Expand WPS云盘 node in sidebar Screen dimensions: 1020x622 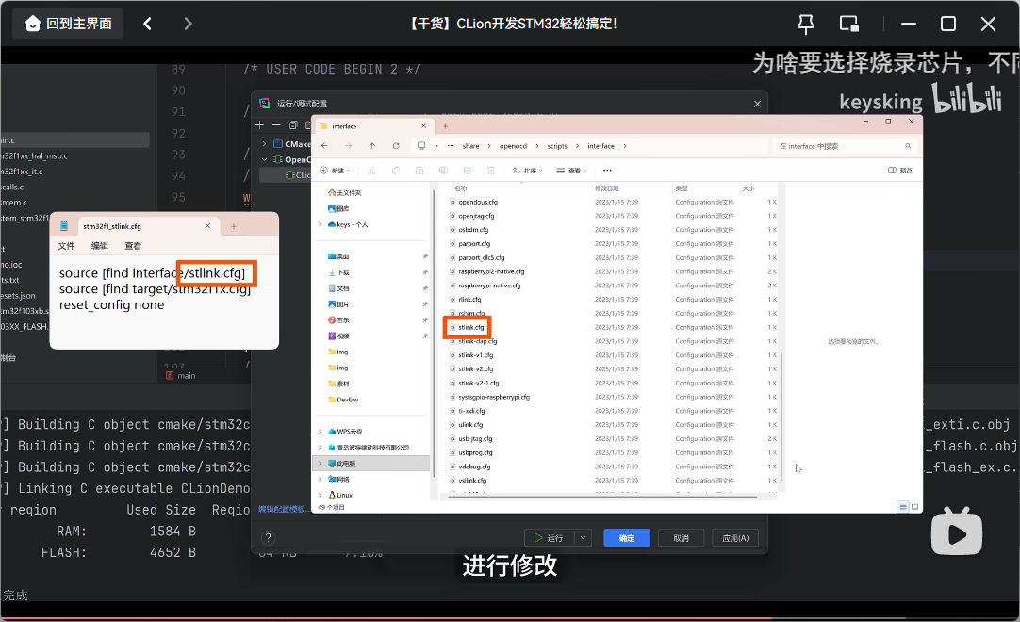321,432
